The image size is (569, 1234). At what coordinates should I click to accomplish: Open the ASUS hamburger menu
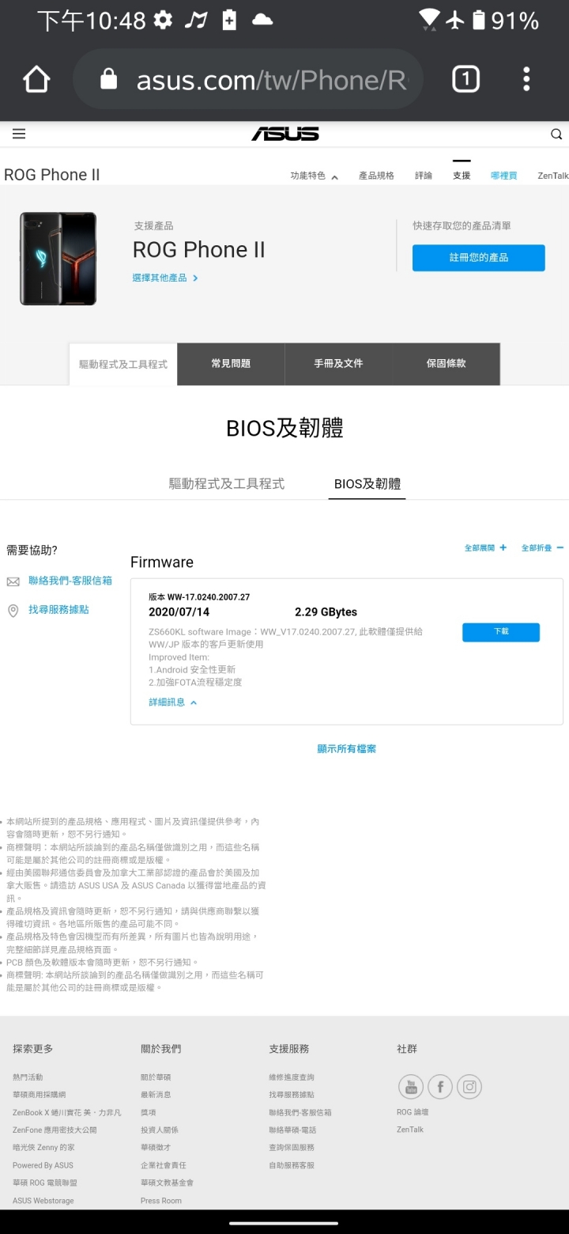point(19,134)
